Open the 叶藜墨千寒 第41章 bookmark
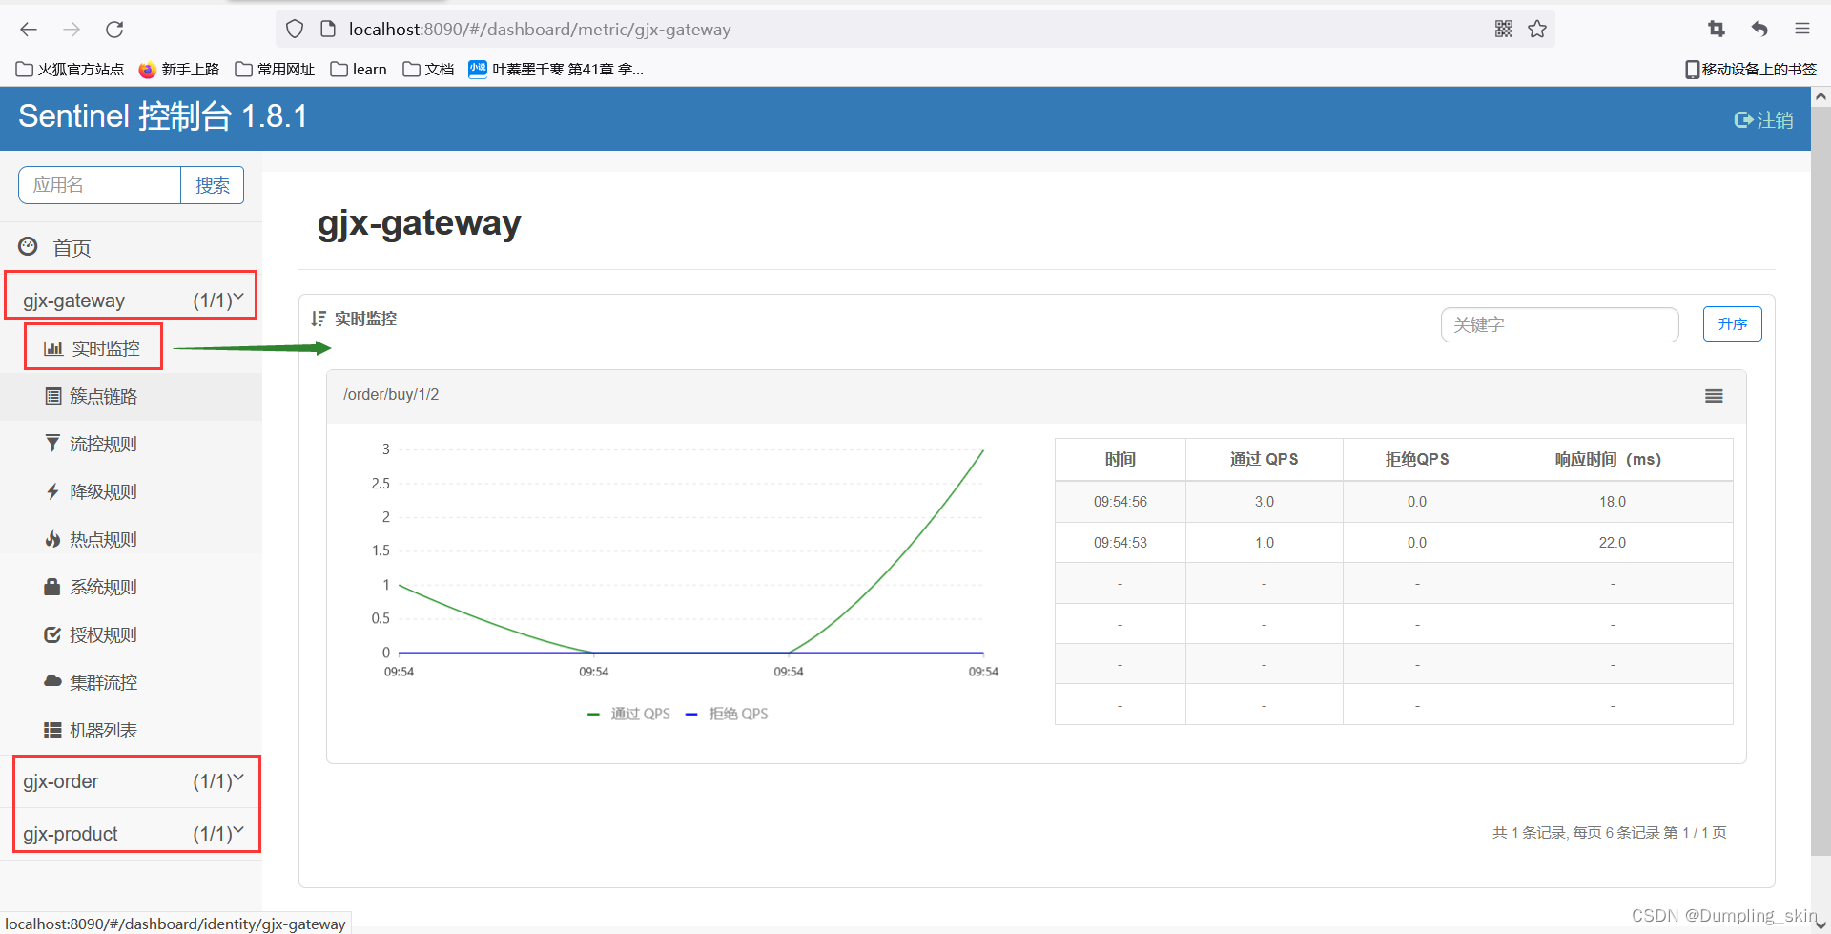The height and width of the screenshot is (934, 1831). (556, 69)
